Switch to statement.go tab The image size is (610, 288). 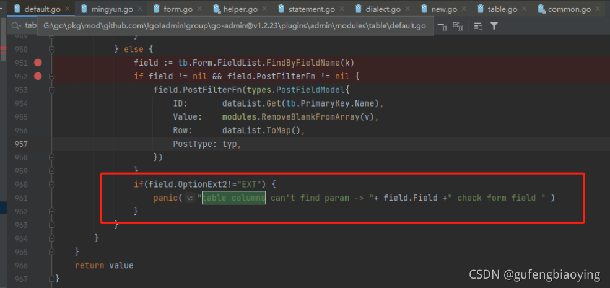[309, 9]
